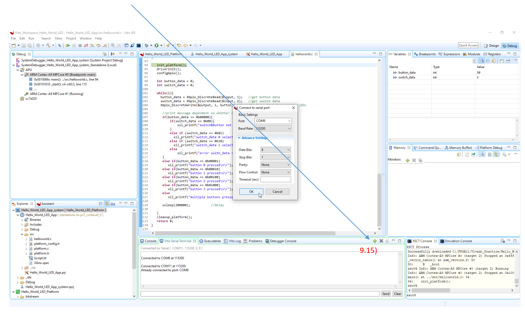Click OK in Connect to serial port dialog
525x313 pixels.
tap(251, 191)
